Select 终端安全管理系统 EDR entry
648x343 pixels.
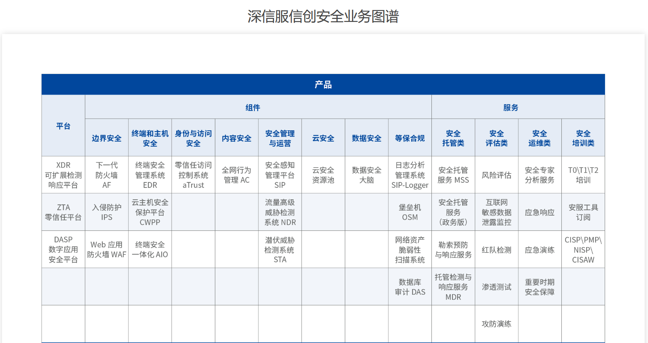150,175
